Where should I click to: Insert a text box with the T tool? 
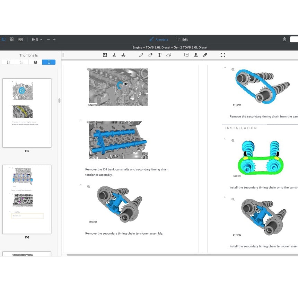[159, 55]
